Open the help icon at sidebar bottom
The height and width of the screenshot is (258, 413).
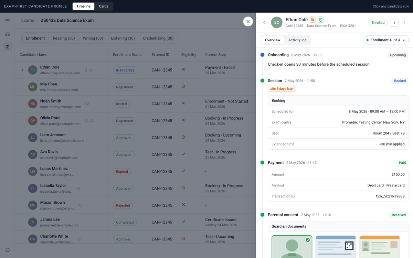click(x=8, y=250)
